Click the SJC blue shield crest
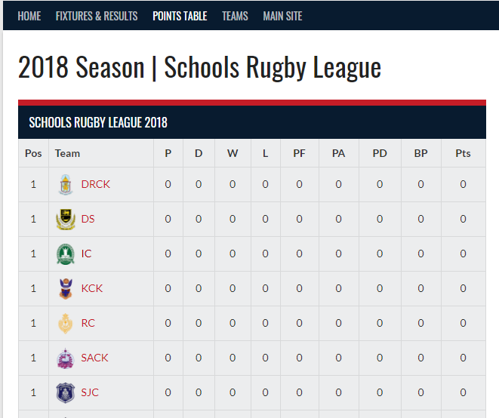Image resolution: width=499 pixels, height=418 pixels. click(66, 393)
